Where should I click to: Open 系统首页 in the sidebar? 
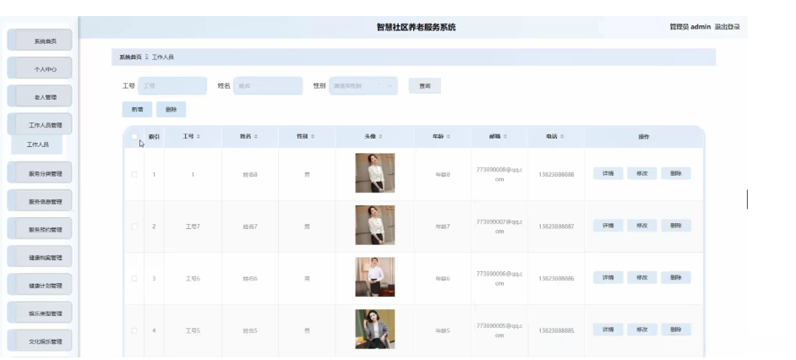[40, 41]
